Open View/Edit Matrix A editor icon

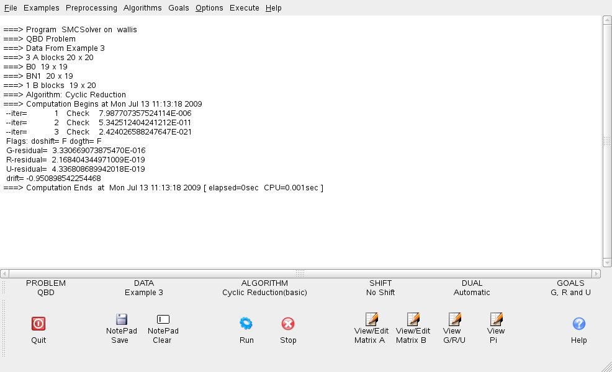(371, 319)
